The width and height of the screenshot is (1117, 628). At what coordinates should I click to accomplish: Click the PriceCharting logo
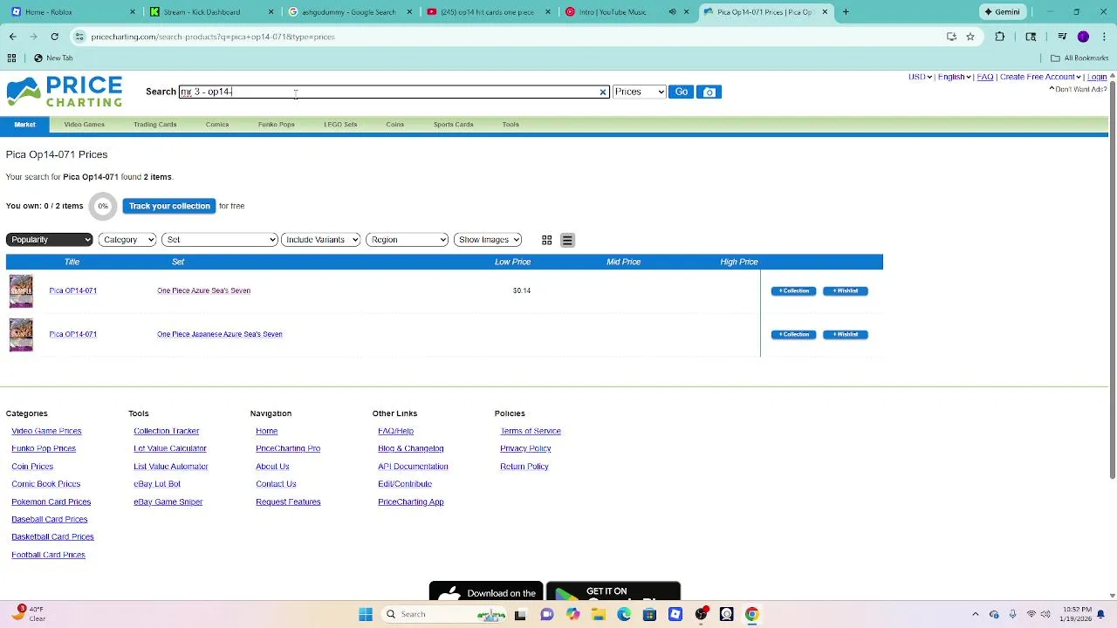tap(65, 92)
